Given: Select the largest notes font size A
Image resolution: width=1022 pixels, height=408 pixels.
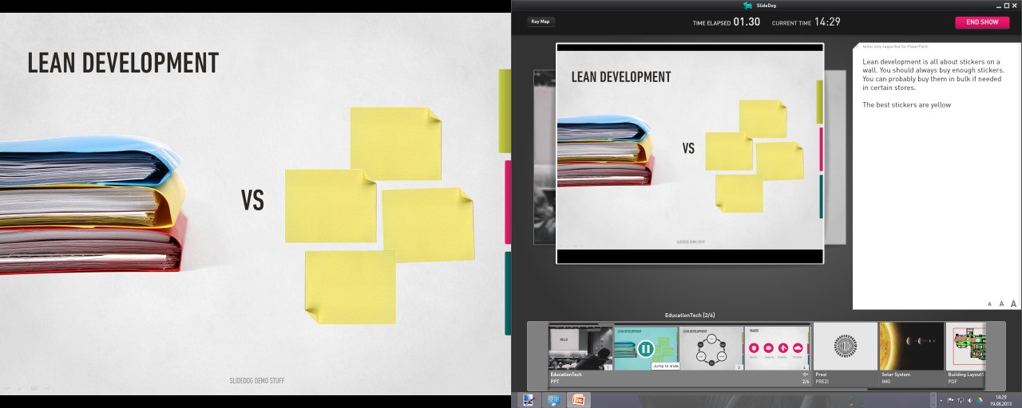Looking at the screenshot, I should coord(1013,304).
